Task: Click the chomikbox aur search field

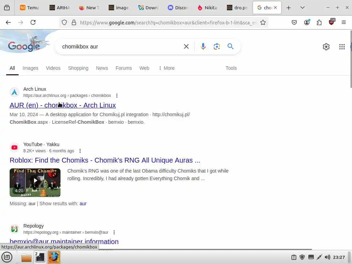Action: [x=121, y=46]
